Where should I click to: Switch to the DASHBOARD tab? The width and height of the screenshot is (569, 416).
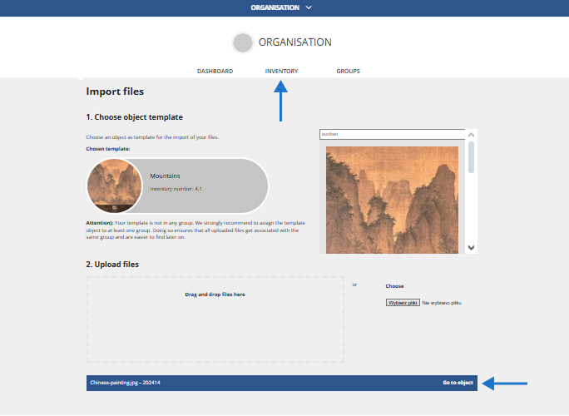pos(215,72)
